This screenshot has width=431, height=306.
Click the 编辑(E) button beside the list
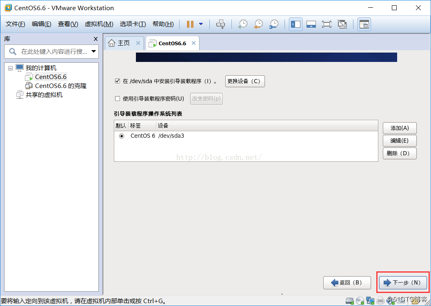400,141
